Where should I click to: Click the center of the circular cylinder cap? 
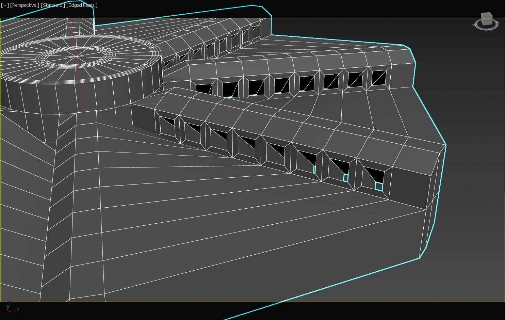pos(75,57)
